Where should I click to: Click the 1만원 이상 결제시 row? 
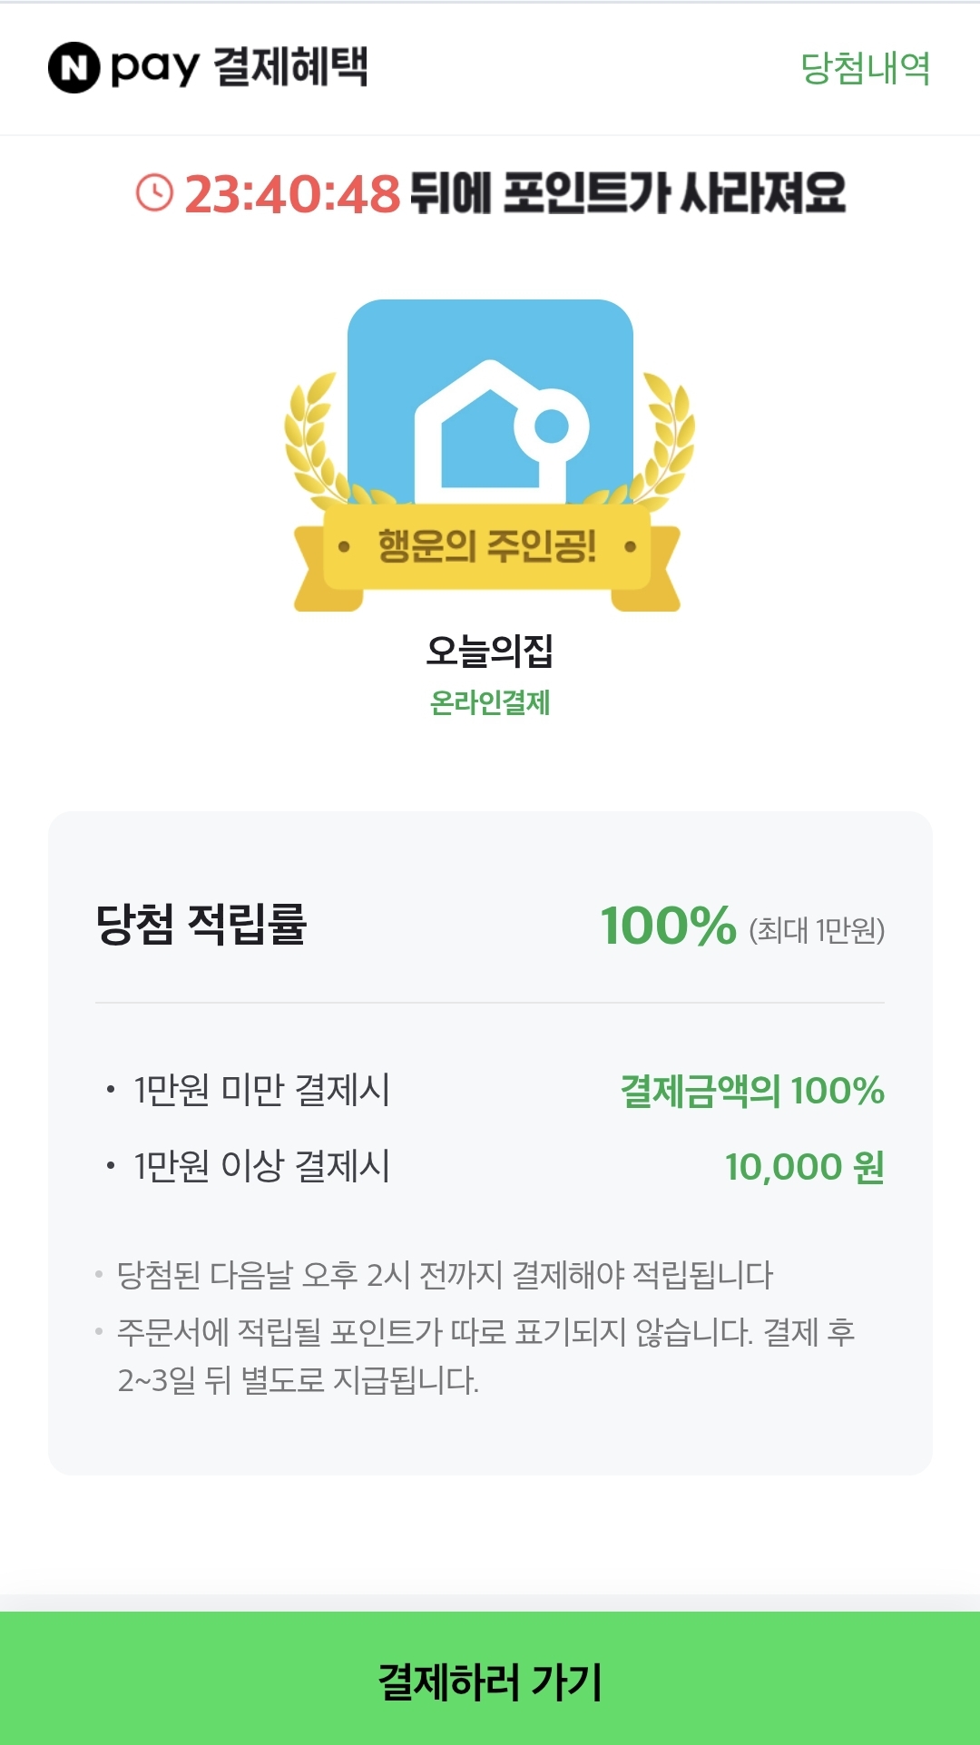coord(490,1166)
